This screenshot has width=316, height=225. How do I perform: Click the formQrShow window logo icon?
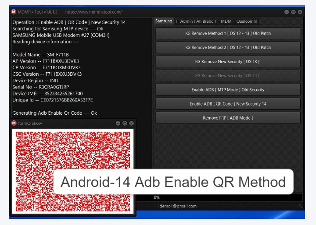pyautogui.click(x=14, y=123)
